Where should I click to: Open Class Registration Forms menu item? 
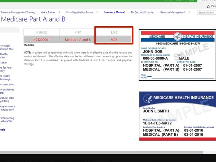pos(79,12)
